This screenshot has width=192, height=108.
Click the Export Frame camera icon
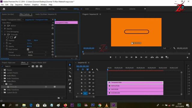pos(162,57)
